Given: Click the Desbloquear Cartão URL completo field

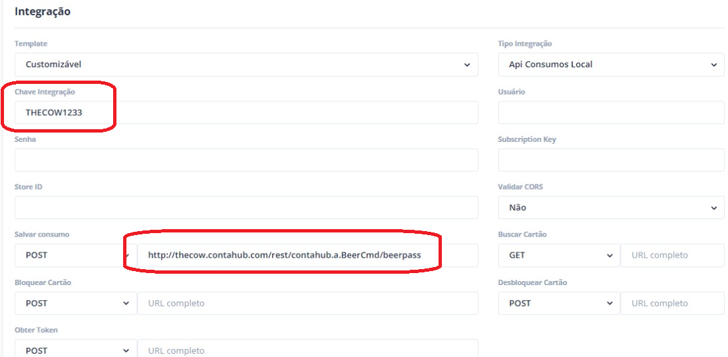Looking at the screenshot, I should (x=672, y=303).
